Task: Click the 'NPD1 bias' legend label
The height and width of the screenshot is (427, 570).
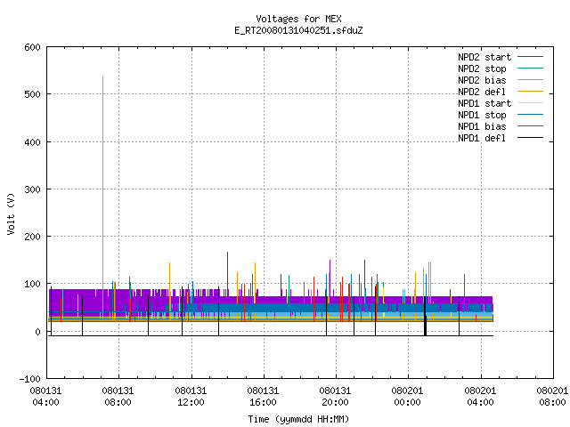Action: pos(482,126)
